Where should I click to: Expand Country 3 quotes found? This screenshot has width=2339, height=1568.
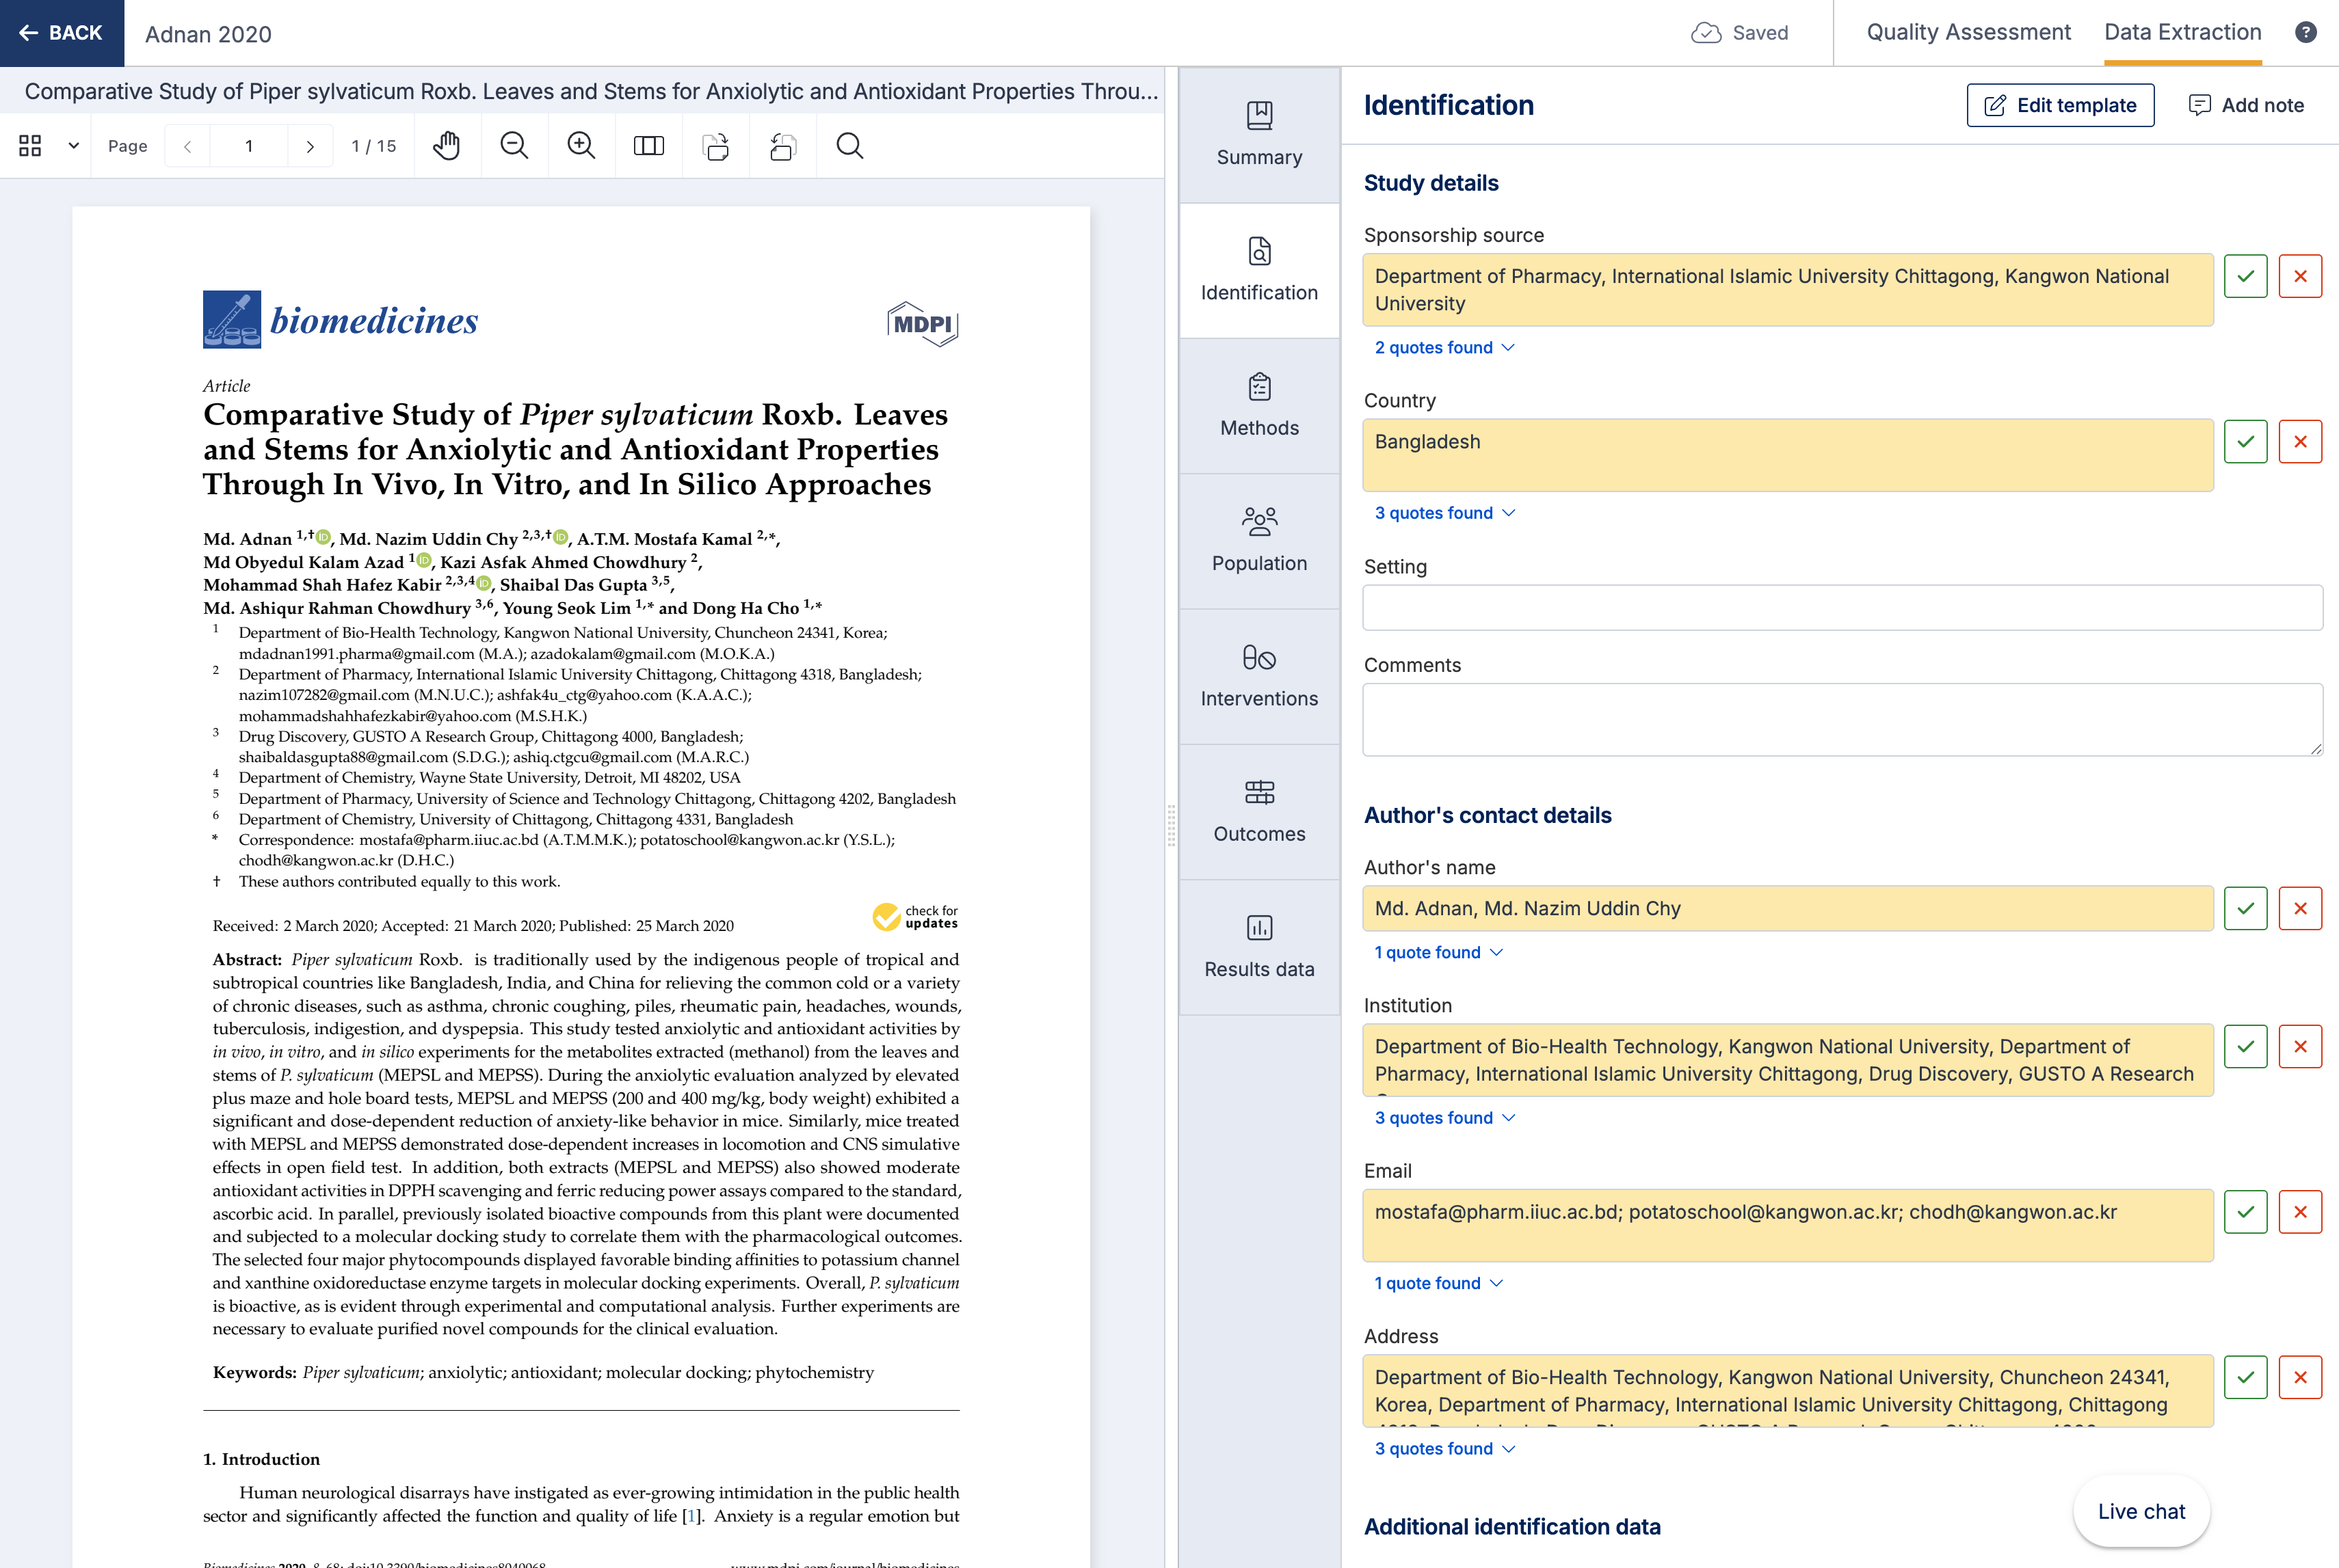1444,513
